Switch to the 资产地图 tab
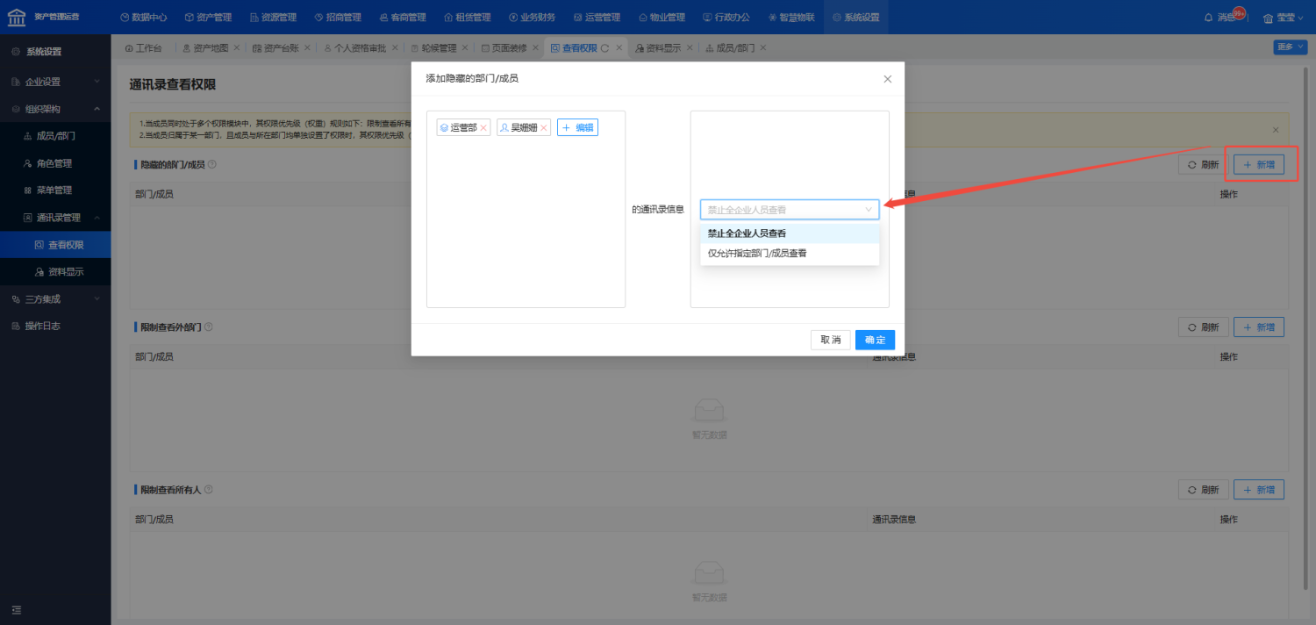 (x=204, y=48)
